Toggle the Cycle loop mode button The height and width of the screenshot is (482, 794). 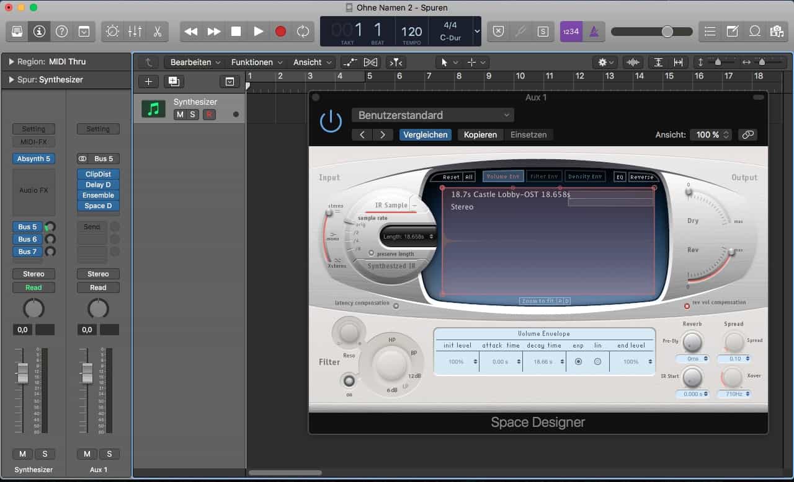pos(302,31)
